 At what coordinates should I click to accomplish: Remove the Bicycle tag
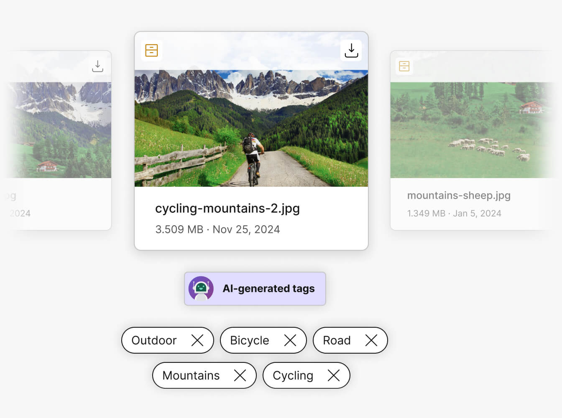pos(290,340)
